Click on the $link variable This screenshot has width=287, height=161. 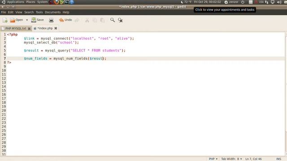click(x=29, y=38)
